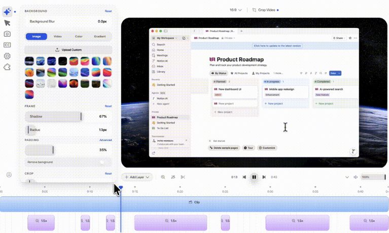Click the 0:30 mark on timeline ruler
Image resolution: width=389 pixels, height=233 pixels.
click(270, 191)
